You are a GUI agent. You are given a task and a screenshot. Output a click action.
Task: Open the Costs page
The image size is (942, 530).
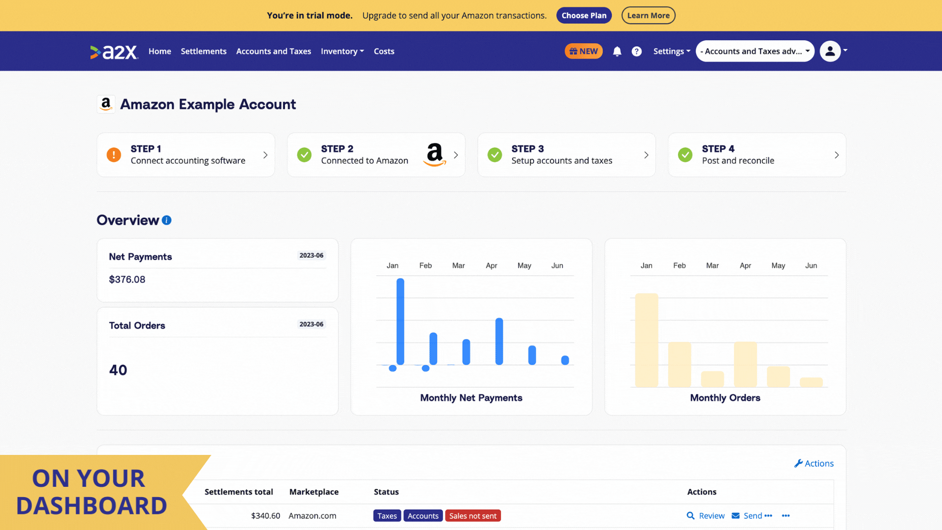384,52
